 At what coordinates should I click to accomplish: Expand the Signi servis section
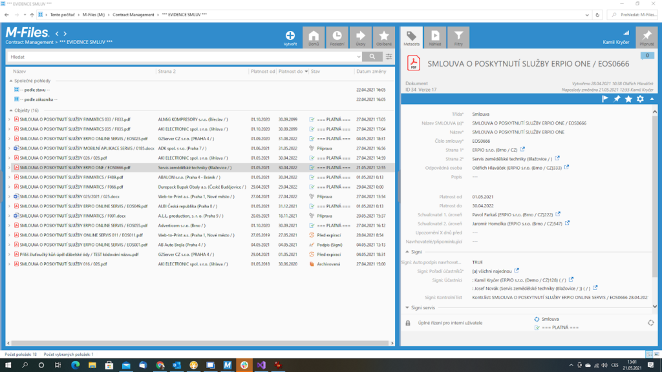point(407,308)
